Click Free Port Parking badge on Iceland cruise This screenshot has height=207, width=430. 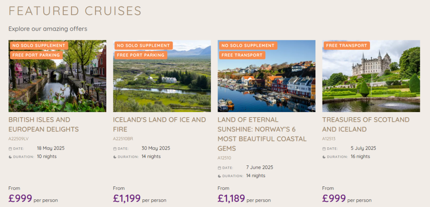tap(141, 55)
